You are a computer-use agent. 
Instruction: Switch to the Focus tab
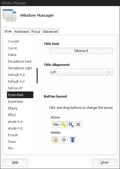36,32
